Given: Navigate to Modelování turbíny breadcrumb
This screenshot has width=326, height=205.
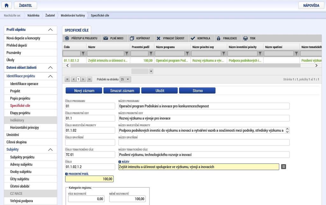Looking at the screenshot, I should pyautogui.click(x=73, y=15).
